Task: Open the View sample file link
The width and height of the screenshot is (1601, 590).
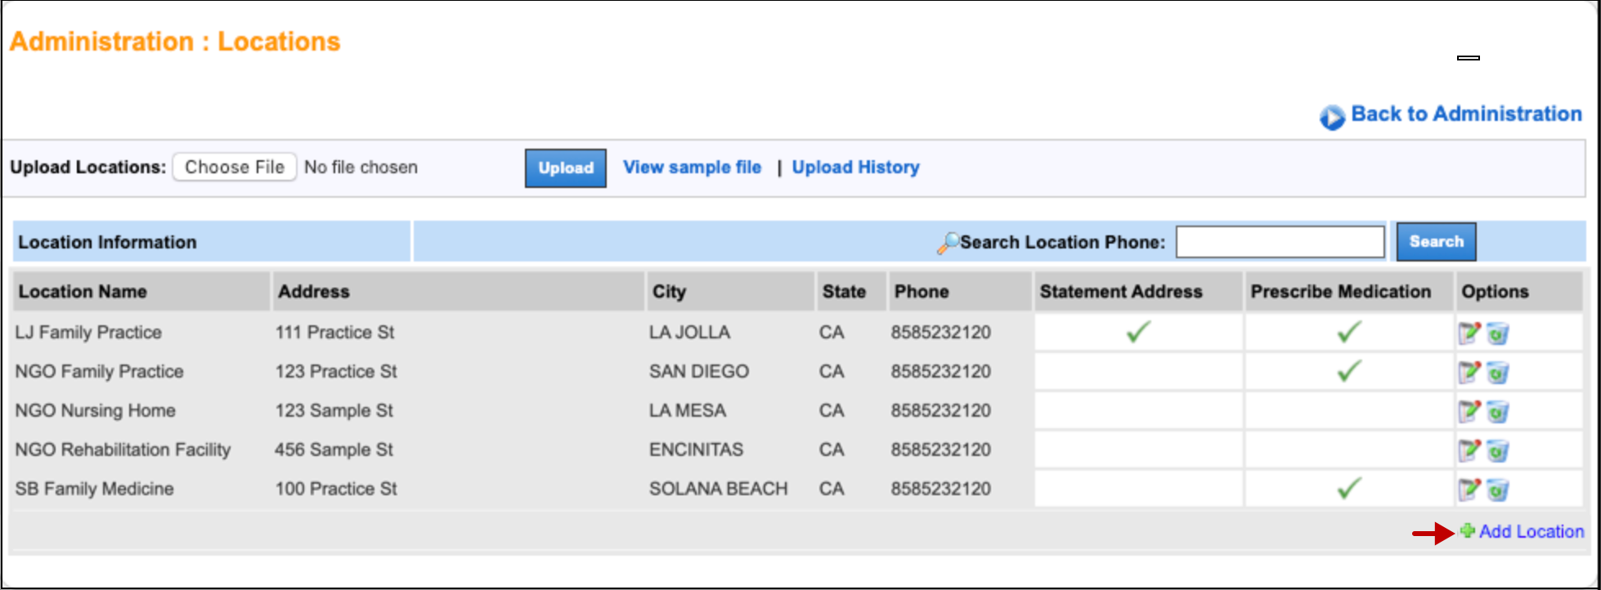Action: [x=692, y=168]
